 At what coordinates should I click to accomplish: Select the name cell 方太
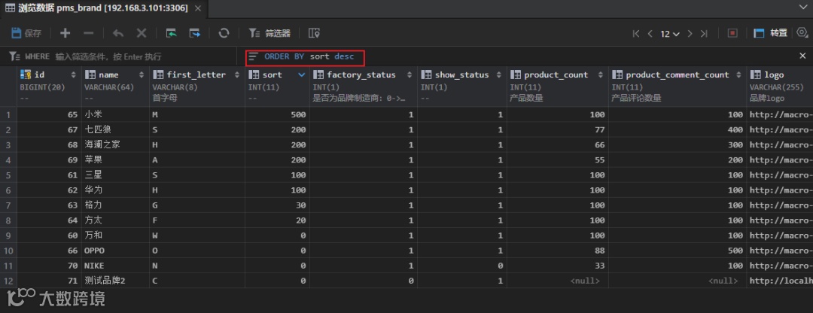coord(116,220)
